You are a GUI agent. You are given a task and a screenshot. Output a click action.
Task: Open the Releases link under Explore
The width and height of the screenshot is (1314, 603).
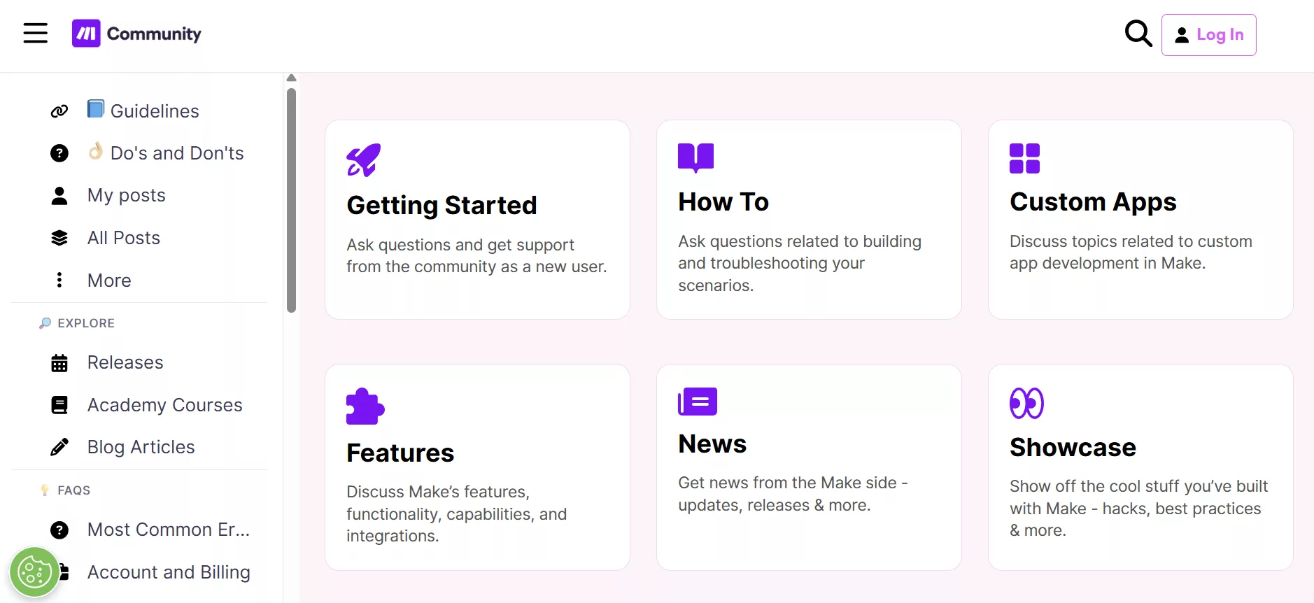[125, 362]
